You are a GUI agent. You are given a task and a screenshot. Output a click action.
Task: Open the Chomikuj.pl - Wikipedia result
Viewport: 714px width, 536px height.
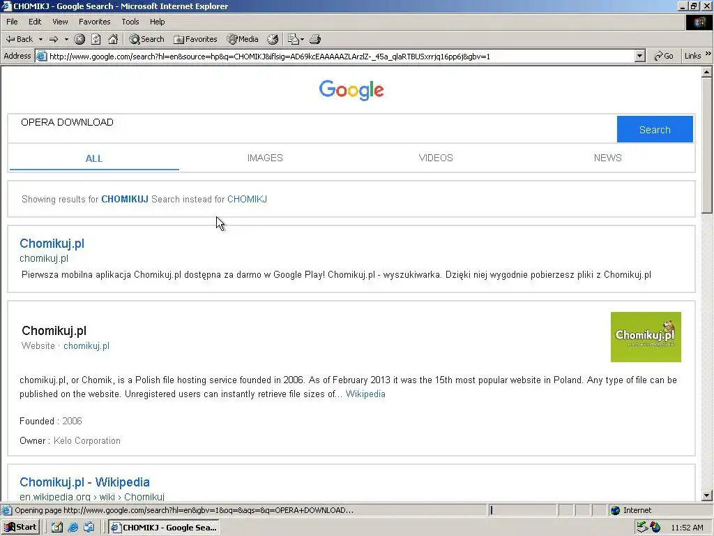84,482
